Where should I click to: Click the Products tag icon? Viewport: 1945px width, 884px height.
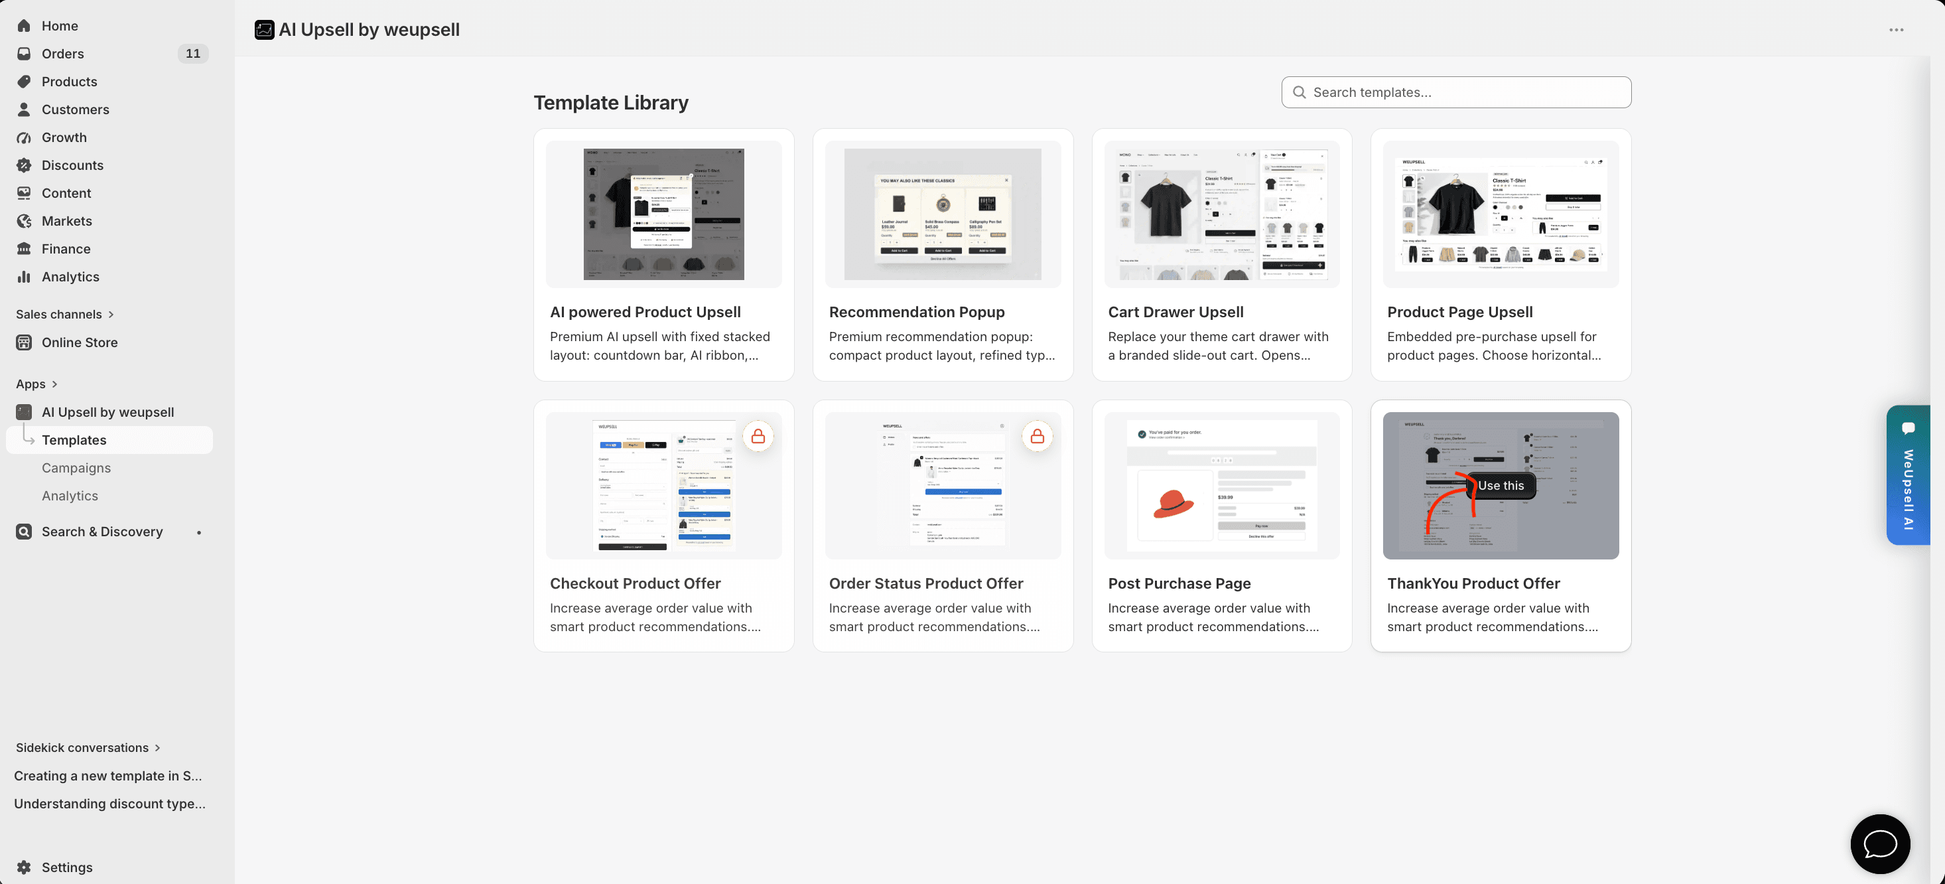[x=24, y=82]
